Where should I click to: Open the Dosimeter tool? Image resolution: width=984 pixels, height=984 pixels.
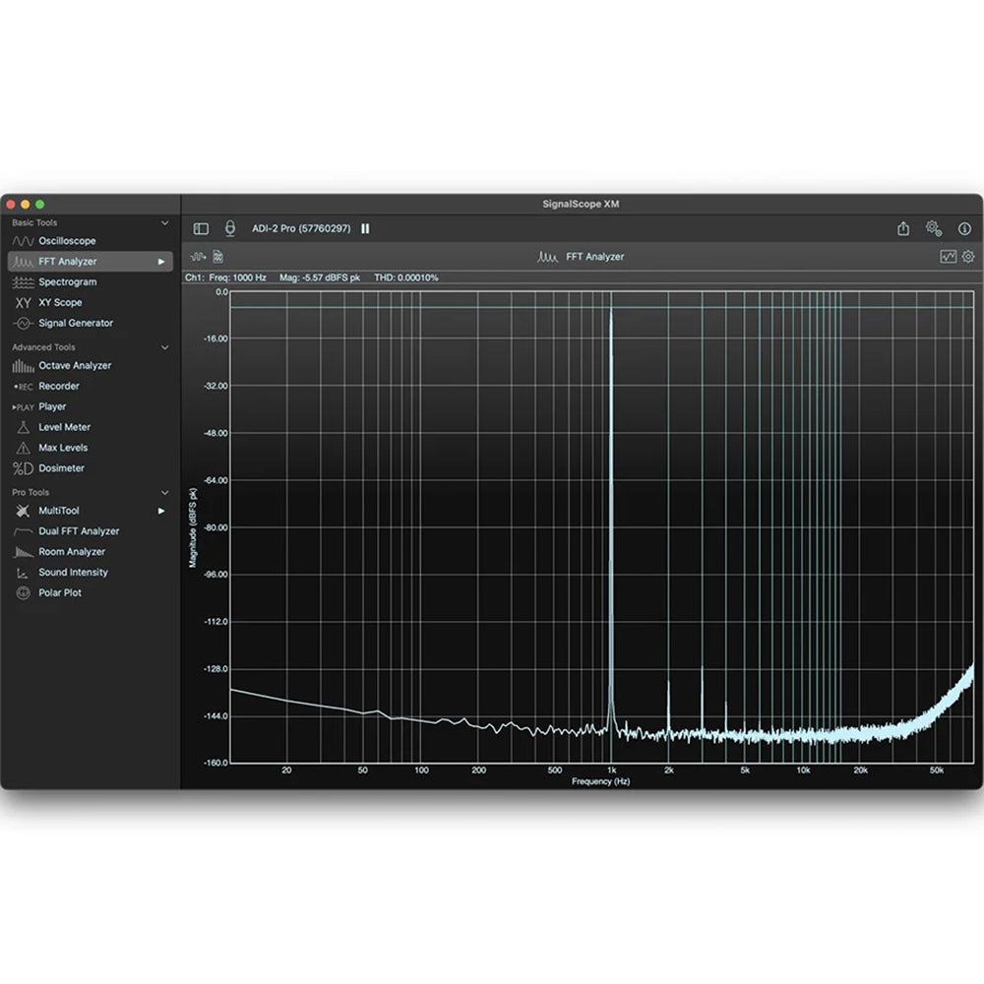coord(61,468)
